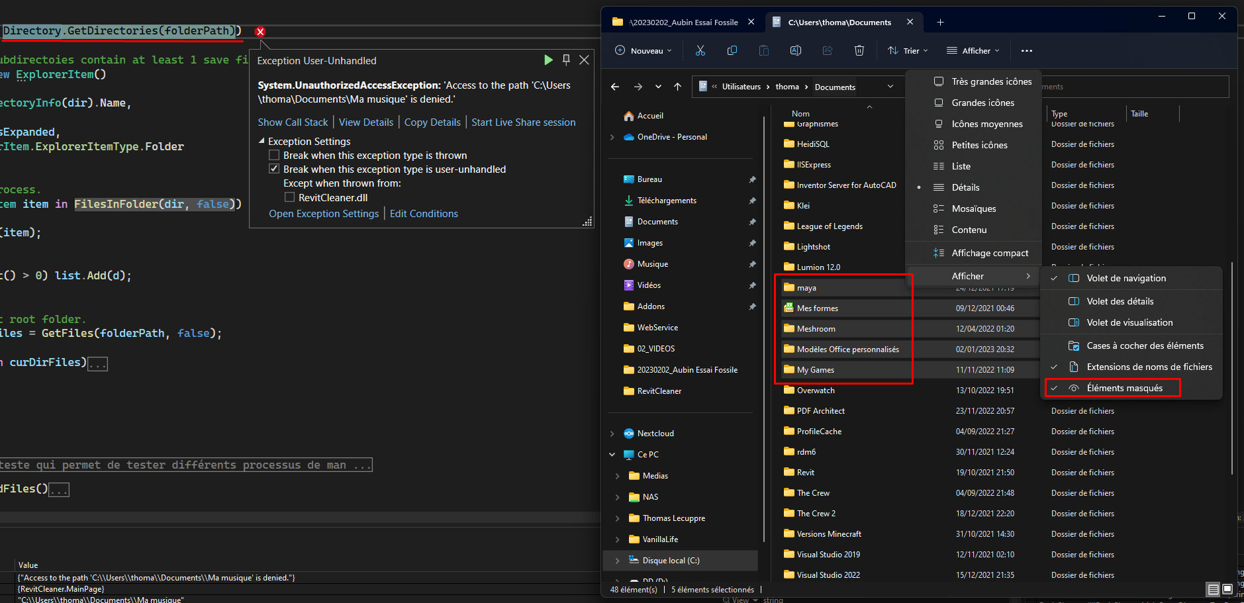Screen dimensions: 1244x603
Task: Enable Break when this exception type is thrown
Action: click(274, 156)
